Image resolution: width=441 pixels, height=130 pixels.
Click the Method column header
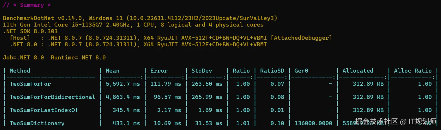point(20,71)
